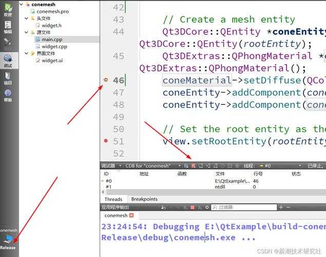
Task: Switch to the Threads tab
Action: tap(113, 199)
